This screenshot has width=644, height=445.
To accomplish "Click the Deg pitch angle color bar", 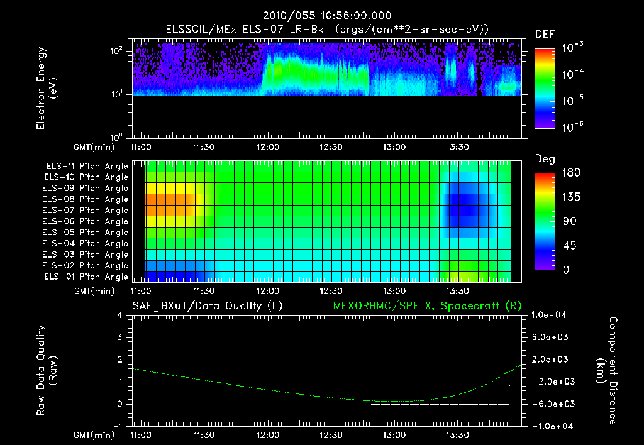I will tap(545, 221).
